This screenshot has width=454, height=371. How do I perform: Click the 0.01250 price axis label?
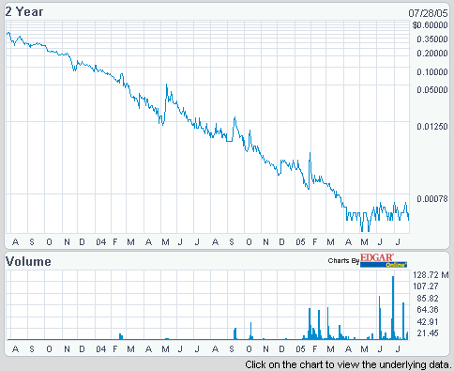(x=432, y=127)
